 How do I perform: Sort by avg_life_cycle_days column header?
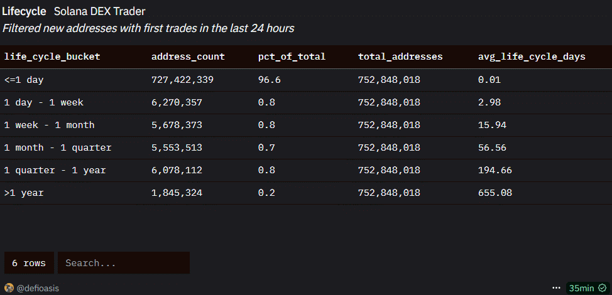click(x=532, y=56)
